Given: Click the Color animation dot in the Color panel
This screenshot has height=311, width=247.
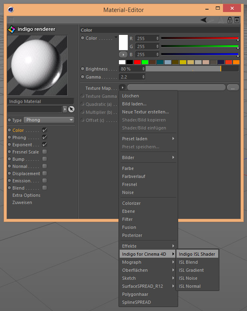Looking at the screenshot, I should [x=82, y=38].
